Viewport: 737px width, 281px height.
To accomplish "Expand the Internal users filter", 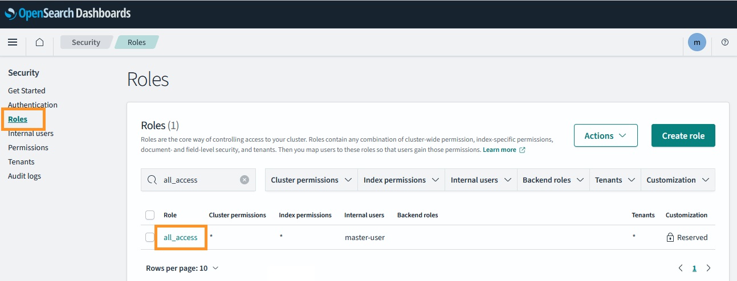I will pyautogui.click(x=481, y=180).
